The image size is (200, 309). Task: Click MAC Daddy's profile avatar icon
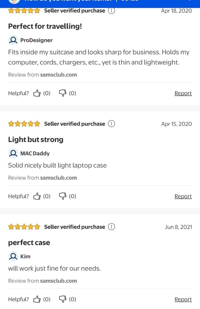[x=13, y=153]
